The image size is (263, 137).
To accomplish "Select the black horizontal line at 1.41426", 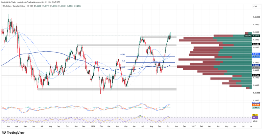I will tap(127, 44).
